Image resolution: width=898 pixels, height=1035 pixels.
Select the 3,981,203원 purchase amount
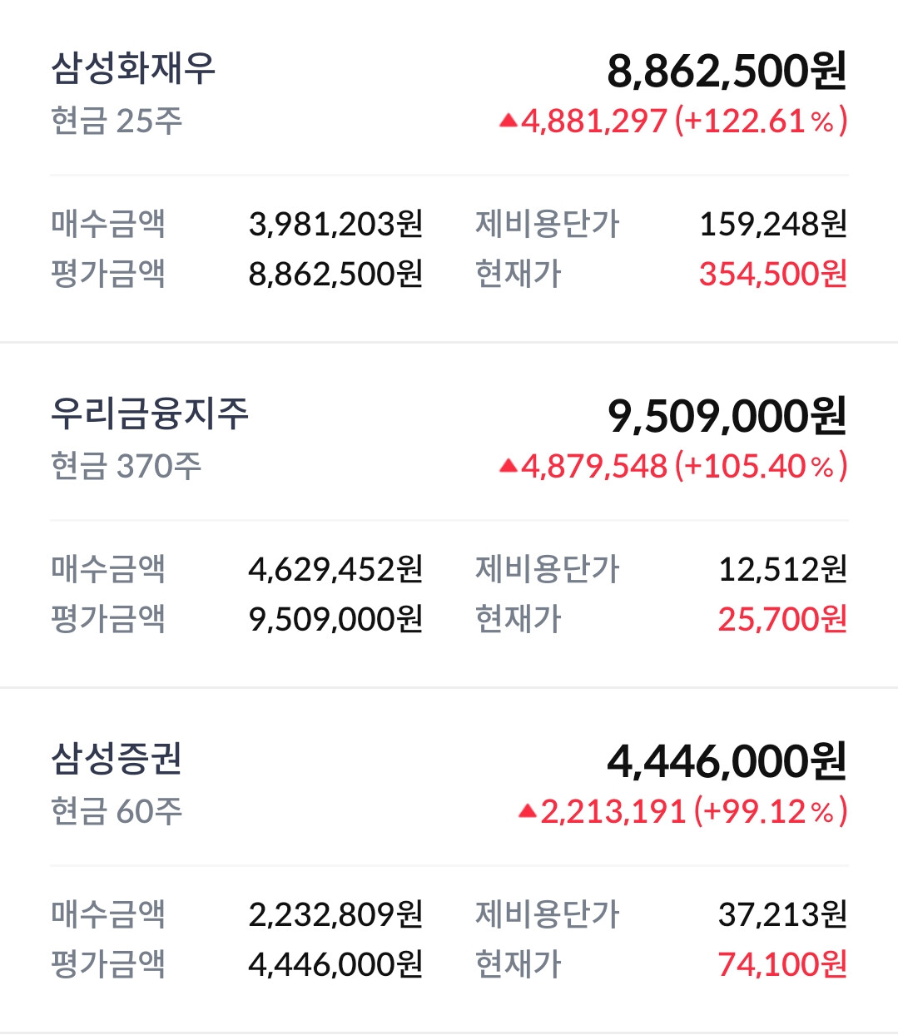click(335, 224)
